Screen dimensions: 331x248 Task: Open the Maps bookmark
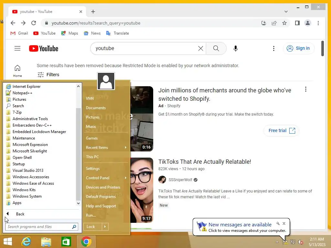(x=69, y=33)
